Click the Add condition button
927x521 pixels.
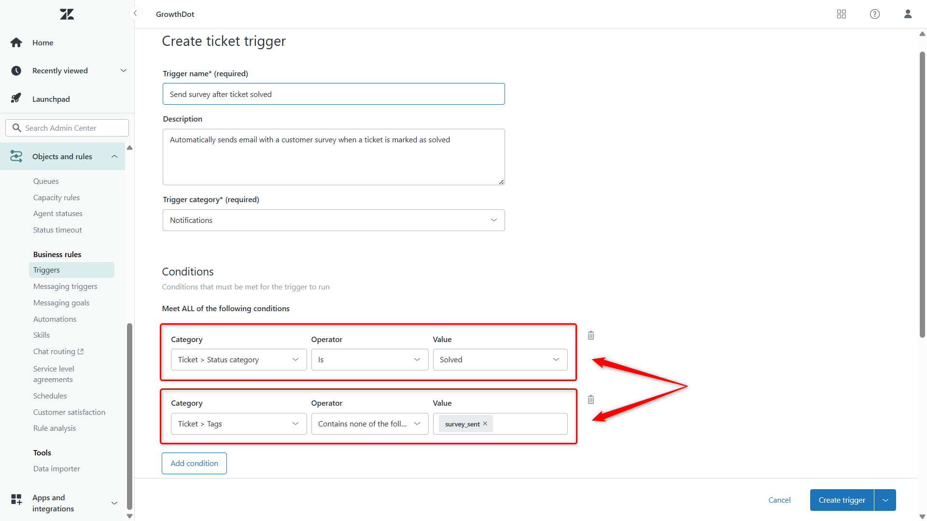[194, 463]
